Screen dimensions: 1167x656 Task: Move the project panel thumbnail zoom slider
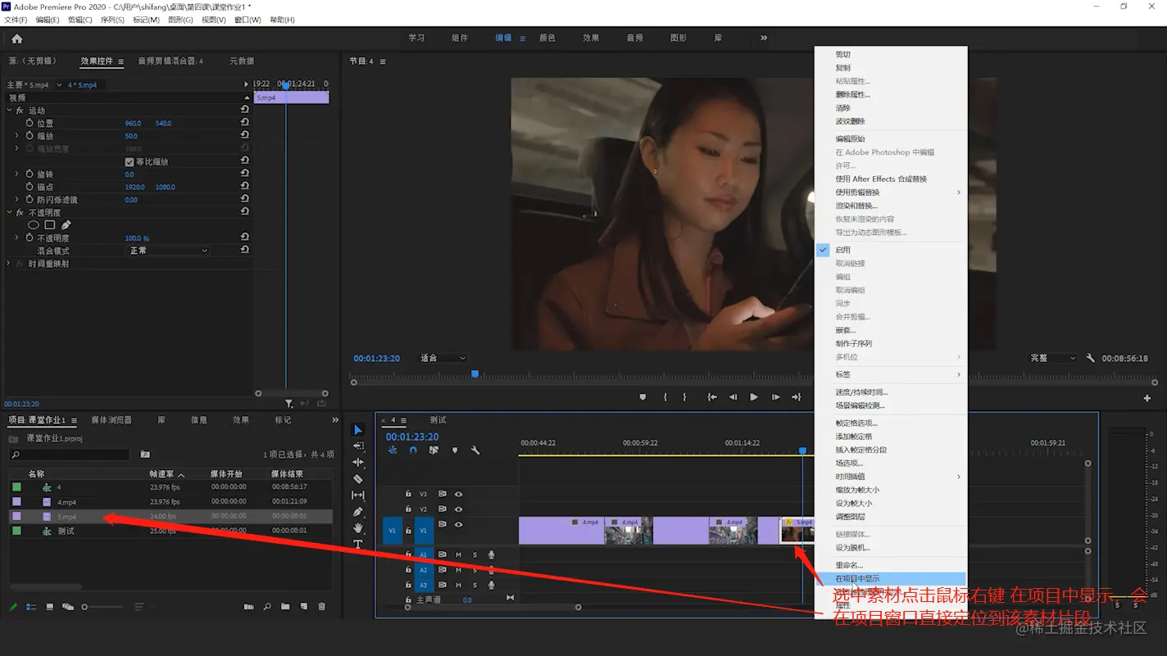coord(84,607)
